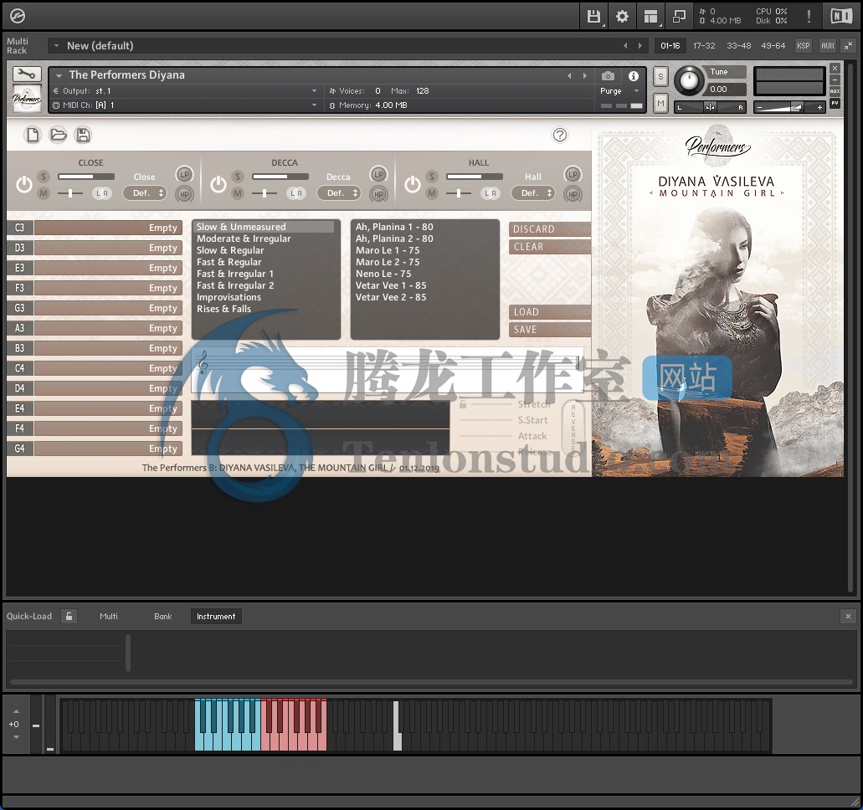Open Output st. 1 dropdown
This screenshot has width=863, height=810.
pos(185,91)
